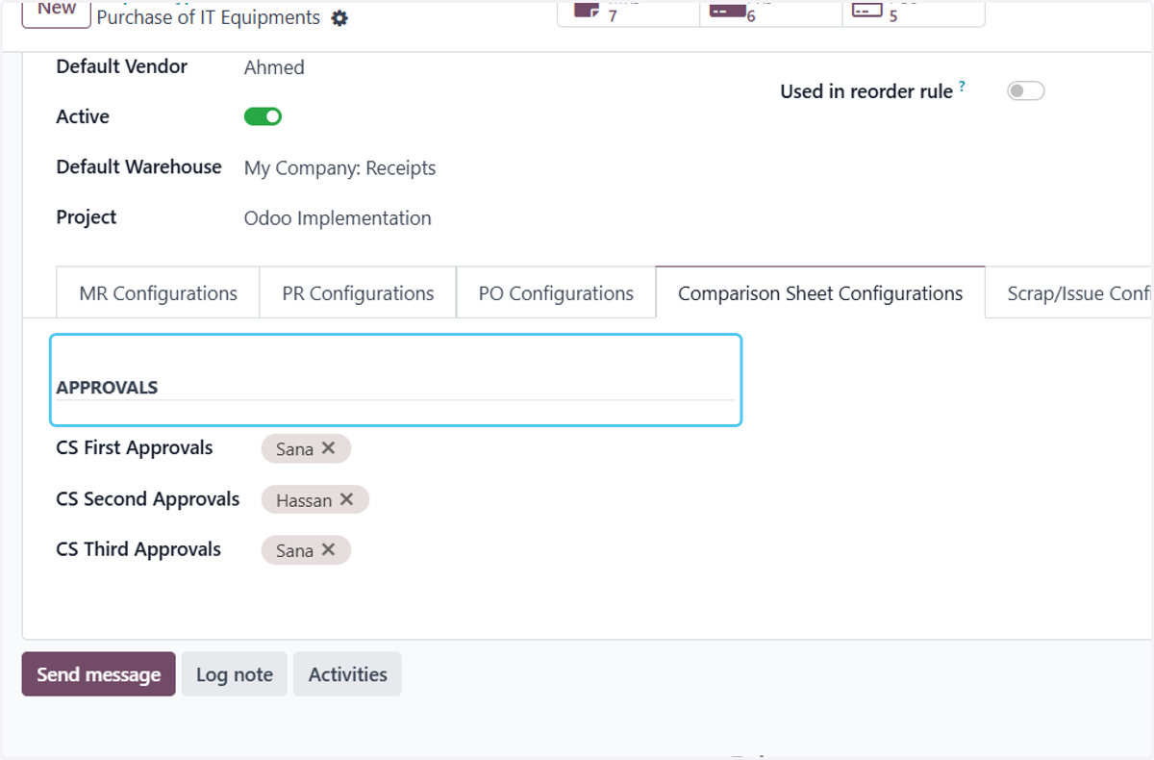This screenshot has width=1154, height=760.
Task: Select the Comparison Sheet Configurations tab
Action: [x=820, y=293]
